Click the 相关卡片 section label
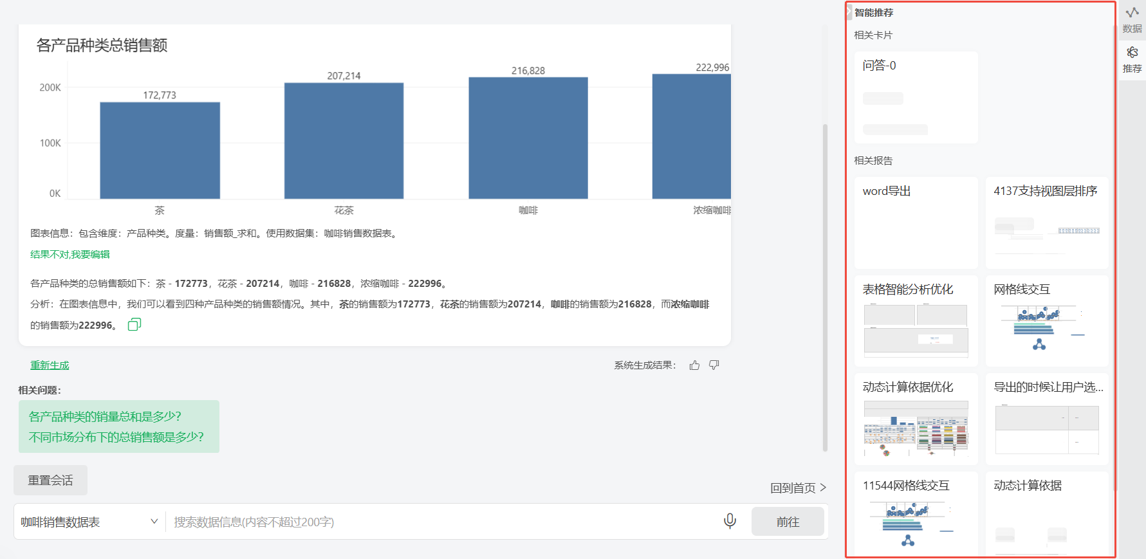The width and height of the screenshot is (1146, 559). 873,35
